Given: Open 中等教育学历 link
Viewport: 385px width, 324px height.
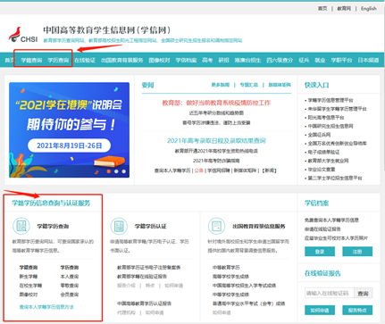Looking at the screenshot, I should [x=226, y=268].
